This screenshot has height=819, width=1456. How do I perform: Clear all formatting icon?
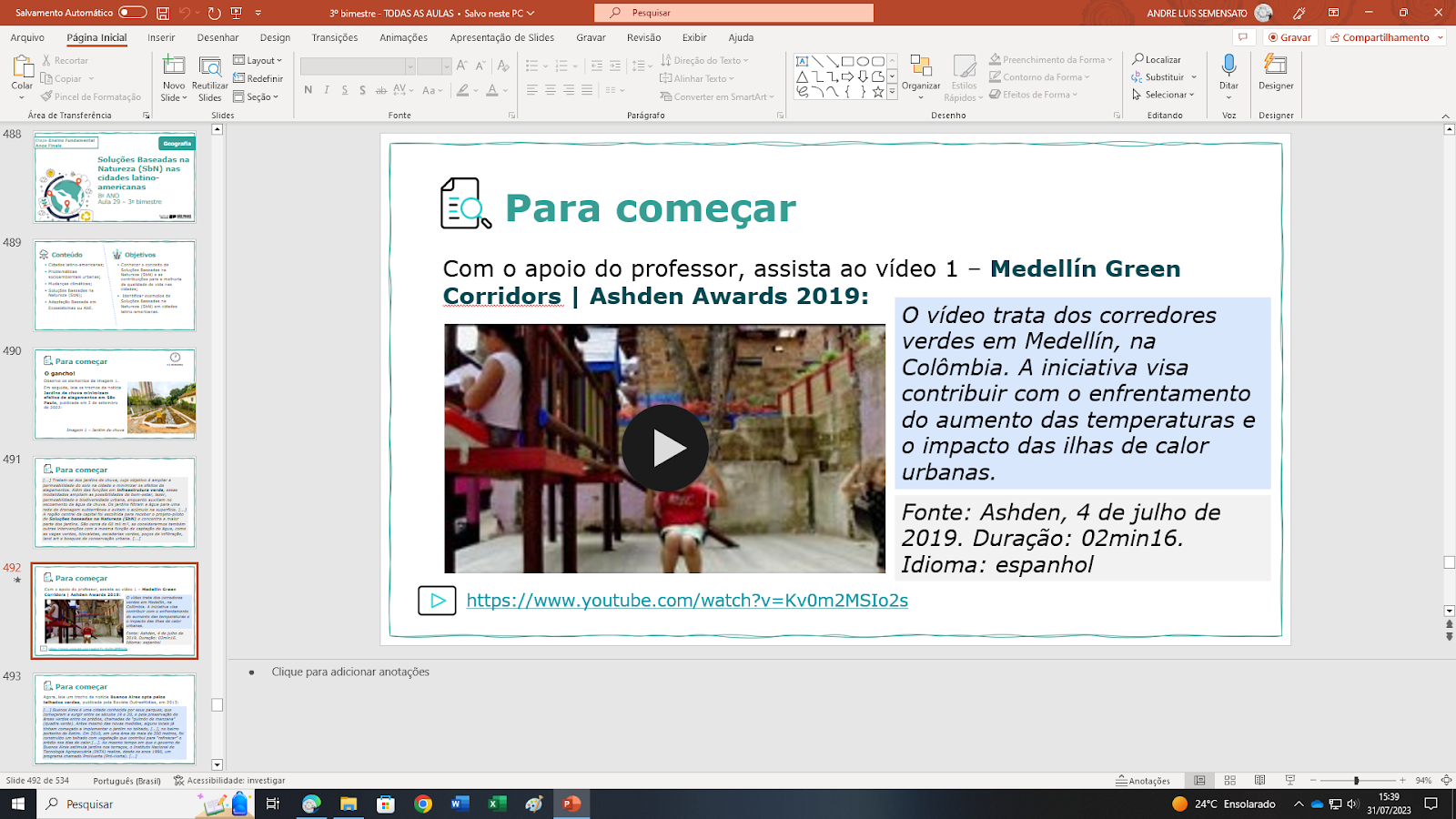click(x=503, y=66)
